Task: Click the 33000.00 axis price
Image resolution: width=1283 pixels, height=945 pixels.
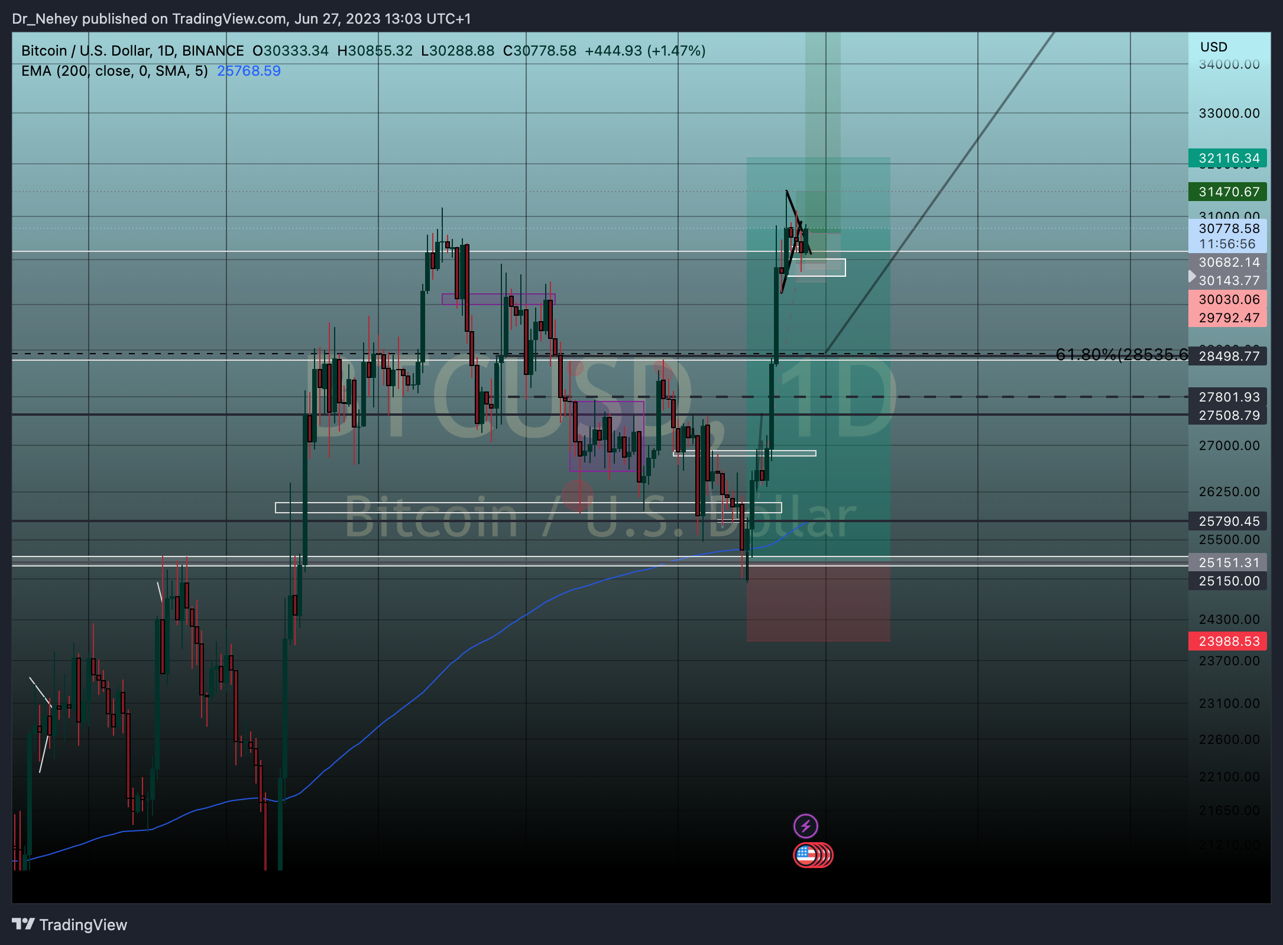Action: point(1229,113)
